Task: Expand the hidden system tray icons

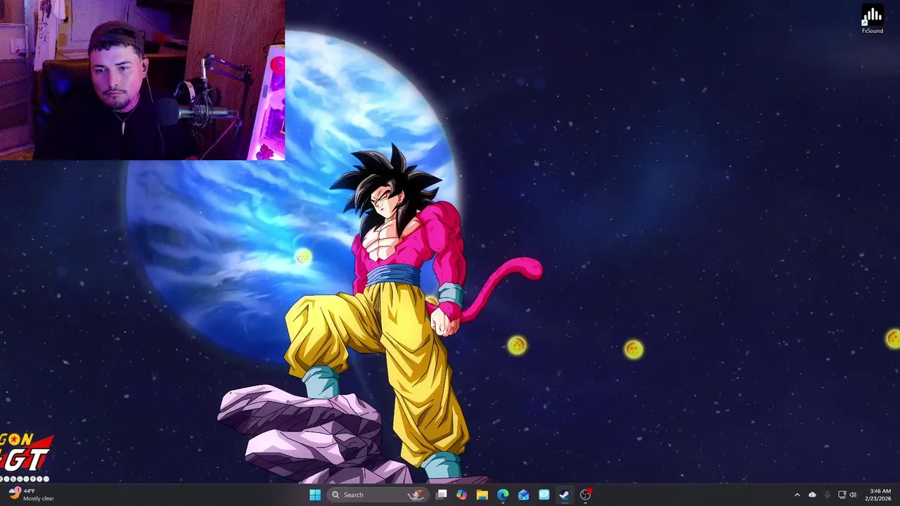Action: coord(797,495)
